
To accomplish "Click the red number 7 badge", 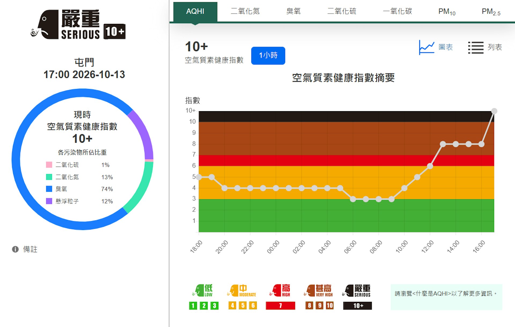I will tap(280, 306).
